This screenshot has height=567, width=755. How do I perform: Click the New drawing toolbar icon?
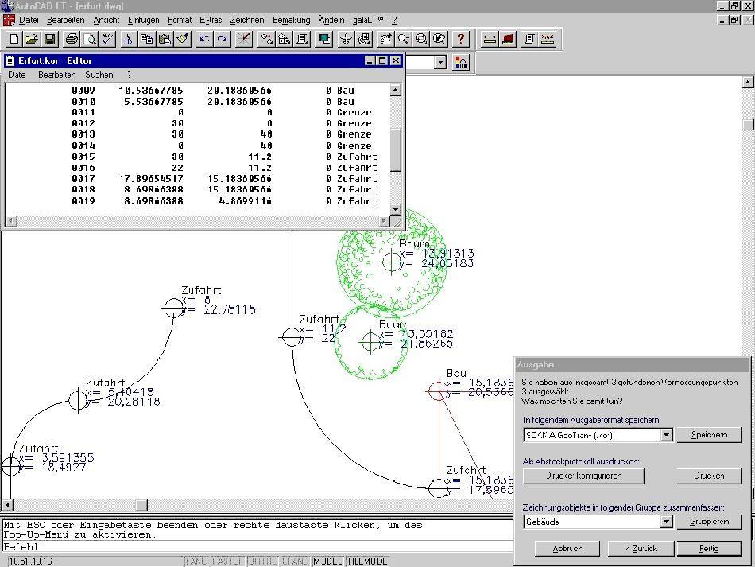point(14,39)
